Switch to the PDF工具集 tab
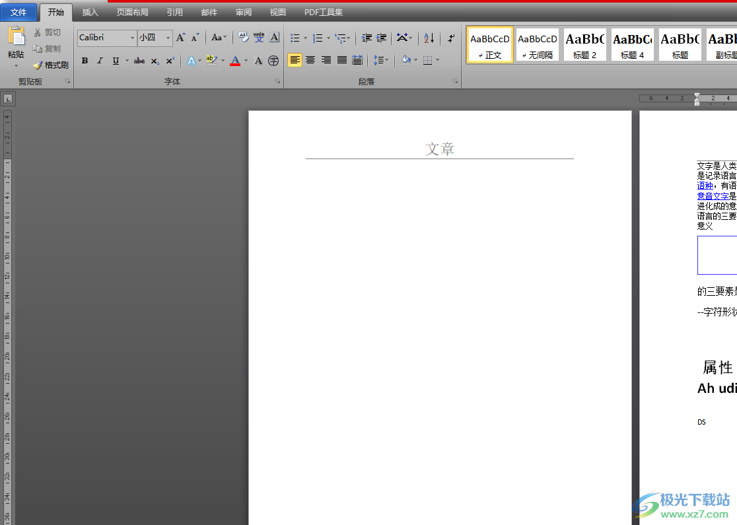Screen dimensions: 737x525 point(324,13)
